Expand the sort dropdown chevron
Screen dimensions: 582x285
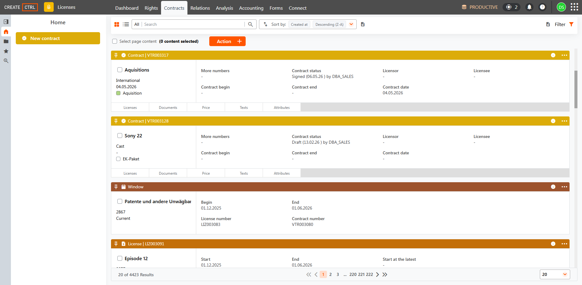[x=351, y=24]
